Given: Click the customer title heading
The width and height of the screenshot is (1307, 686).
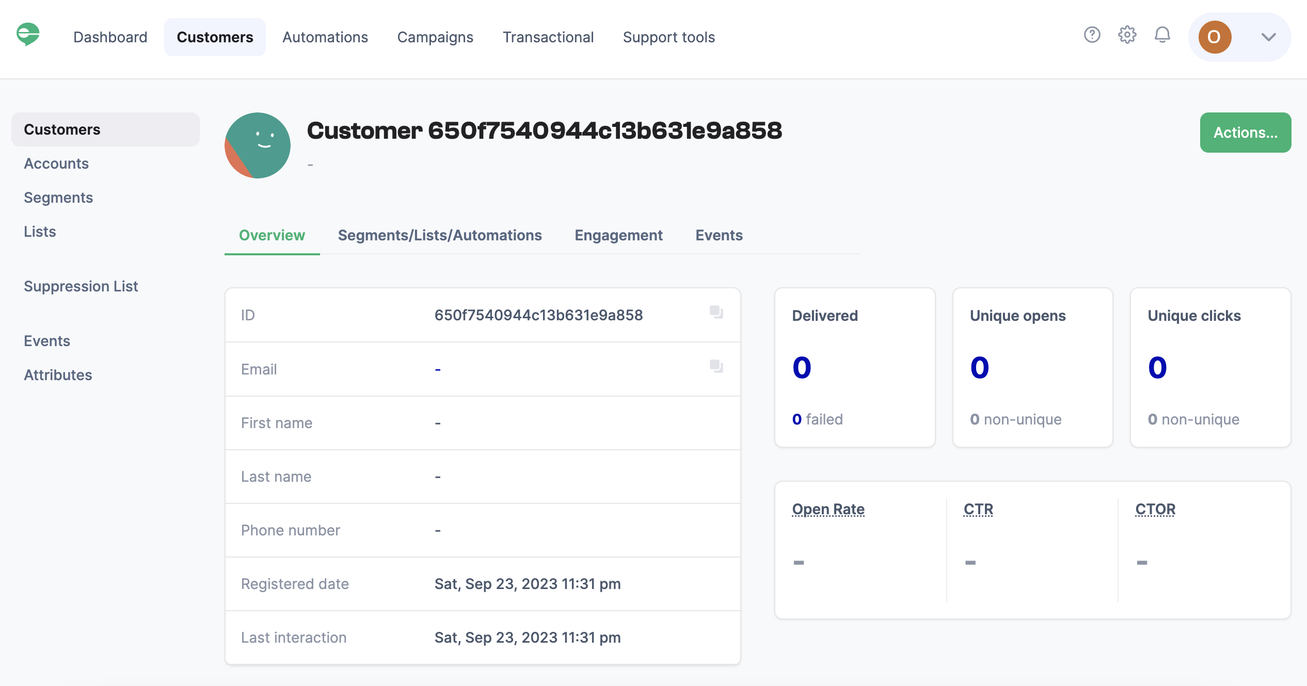Looking at the screenshot, I should (x=545, y=130).
